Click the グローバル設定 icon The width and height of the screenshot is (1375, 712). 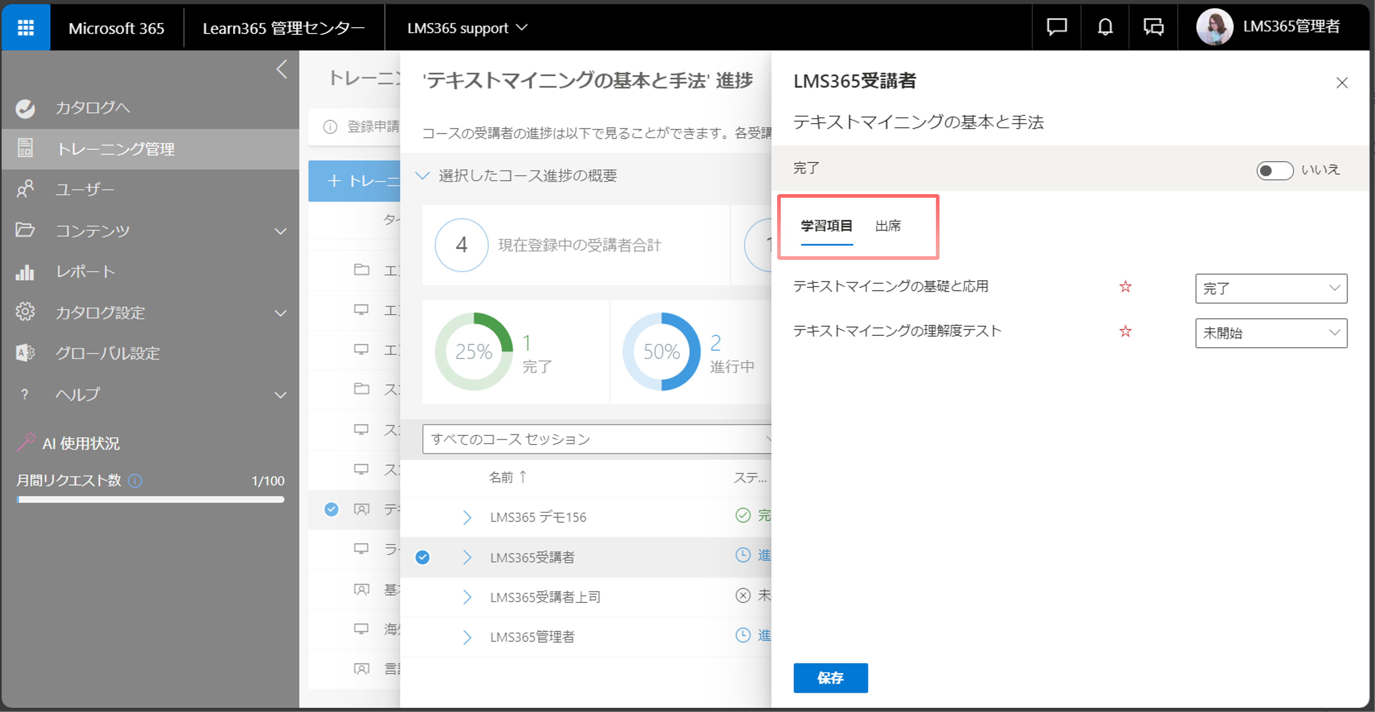(x=25, y=353)
